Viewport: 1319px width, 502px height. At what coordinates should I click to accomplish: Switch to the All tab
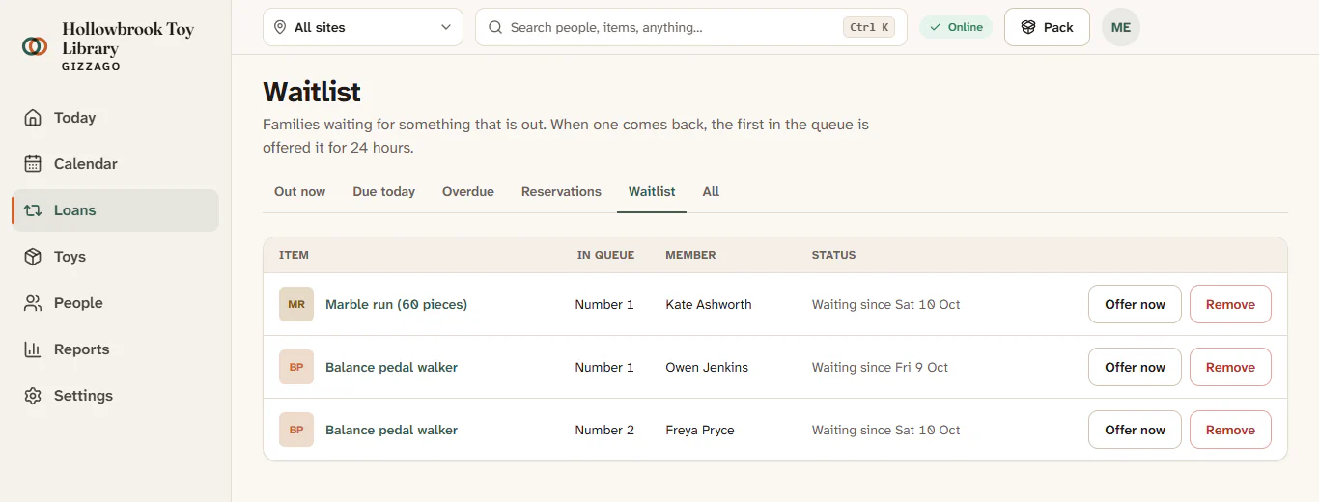[712, 191]
